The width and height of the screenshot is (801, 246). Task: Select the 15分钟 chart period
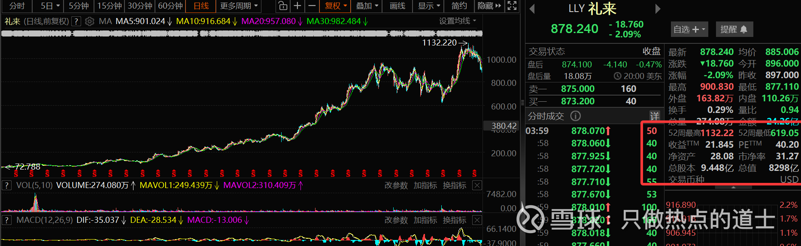coord(109,6)
